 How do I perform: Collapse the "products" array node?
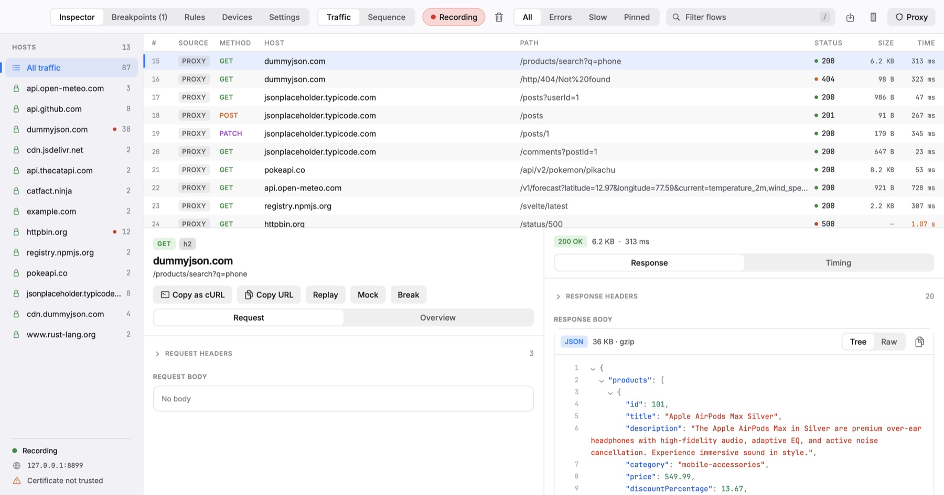[x=602, y=381]
